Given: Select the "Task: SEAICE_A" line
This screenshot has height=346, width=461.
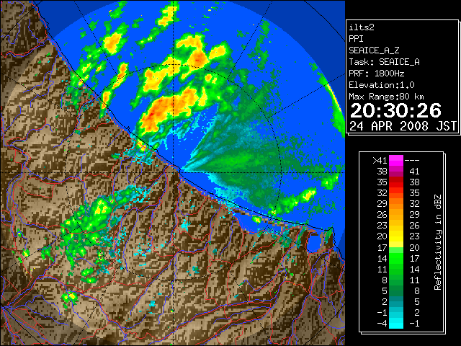Looking at the screenshot, I should pyautogui.click(x=384, y=62).
